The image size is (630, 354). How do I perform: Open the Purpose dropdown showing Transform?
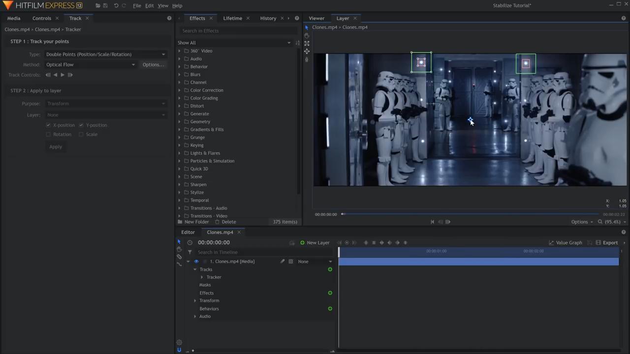[x=105, y=104]
